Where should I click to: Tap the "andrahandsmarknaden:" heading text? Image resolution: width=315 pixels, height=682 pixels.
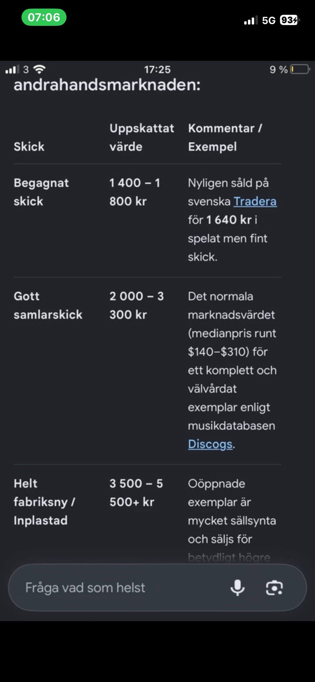(107, 85)
